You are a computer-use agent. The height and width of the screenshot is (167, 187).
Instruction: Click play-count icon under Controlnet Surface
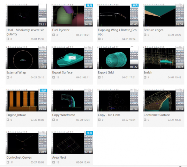click(x=145, y=120)
